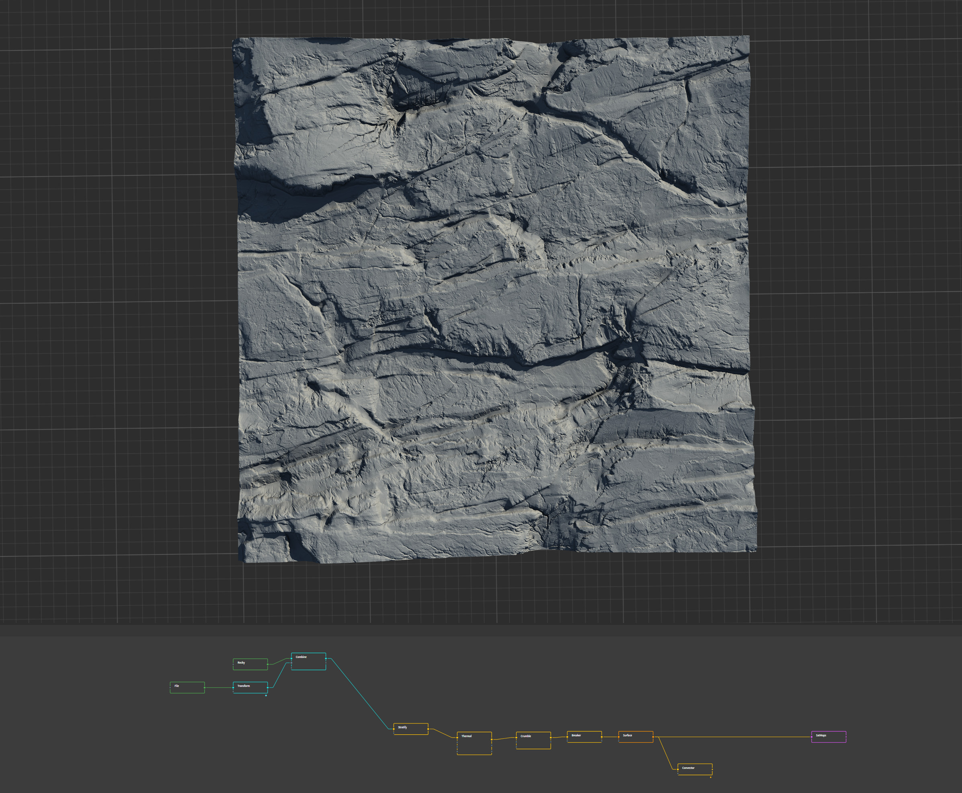
Task: Select the Thermal node
Action: click(x=474, y=743)
